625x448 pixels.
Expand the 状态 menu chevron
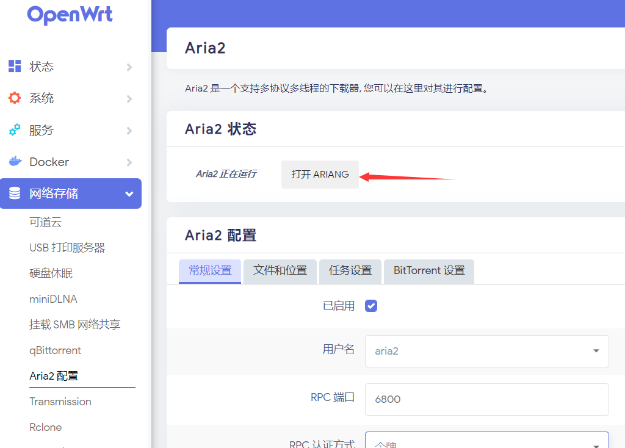click(x=129, y=67)
